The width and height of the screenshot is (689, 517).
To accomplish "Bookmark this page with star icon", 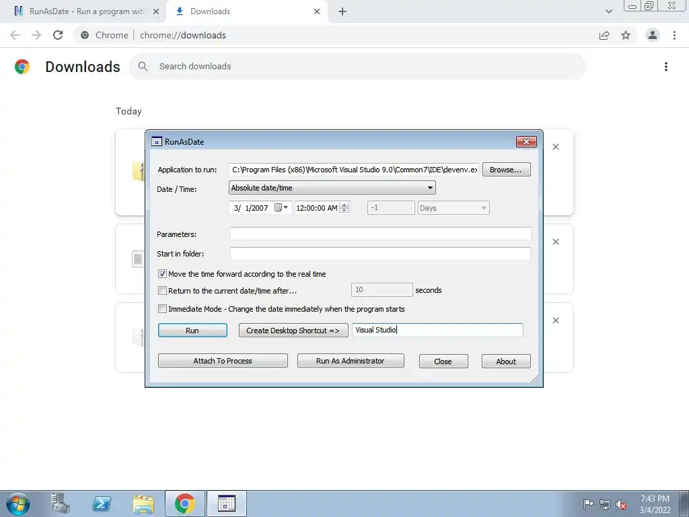I will click(x=626, y=35).
